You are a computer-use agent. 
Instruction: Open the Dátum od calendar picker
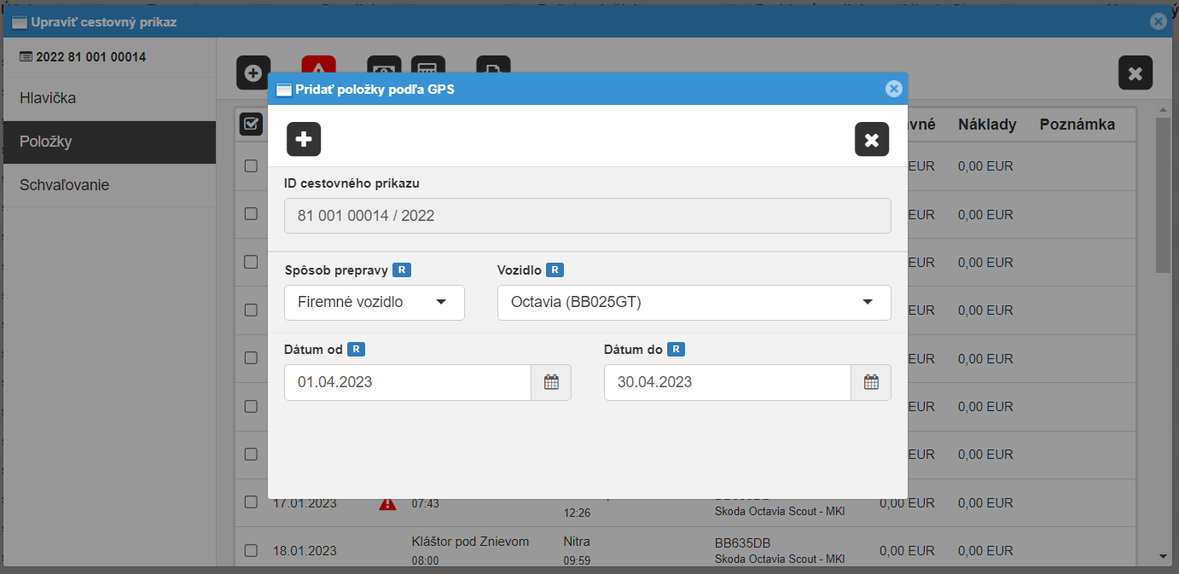pos(551,382)
